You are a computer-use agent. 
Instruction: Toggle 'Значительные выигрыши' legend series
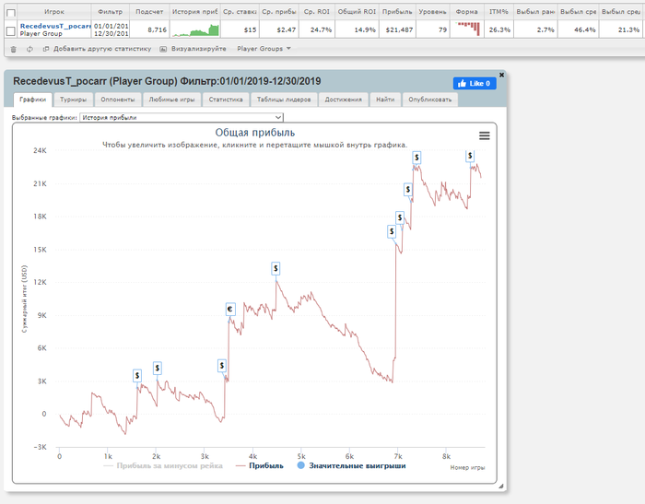351,465
